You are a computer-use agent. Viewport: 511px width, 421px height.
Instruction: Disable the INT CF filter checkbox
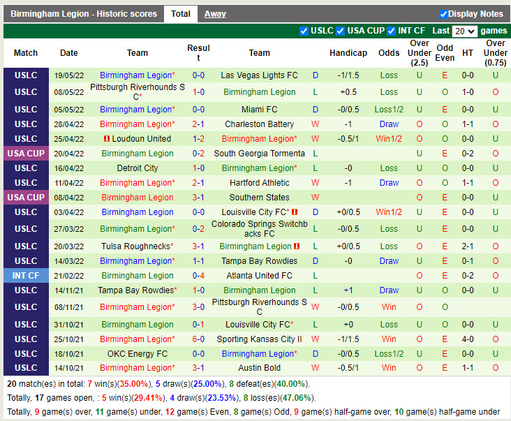point(391,31)
